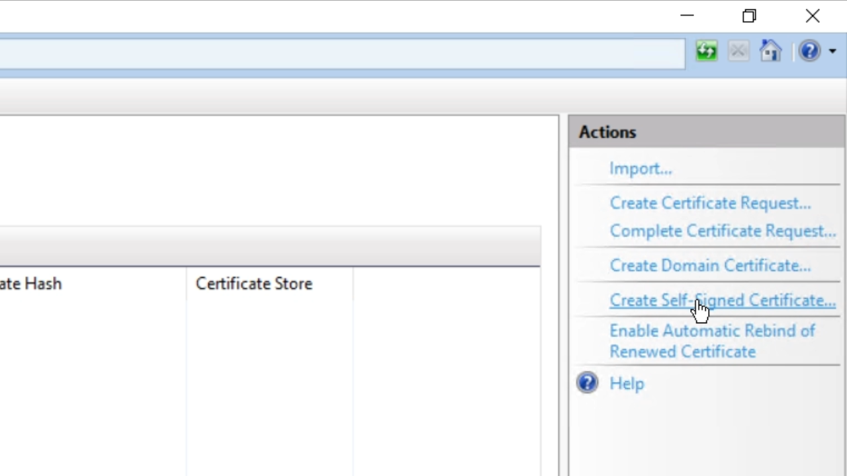Open the Import... action
Screen dimensions: 847x476
point(640,169)
